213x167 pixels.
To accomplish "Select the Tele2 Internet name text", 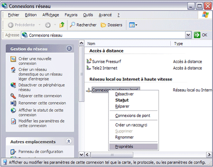I will tap(105, 68).
